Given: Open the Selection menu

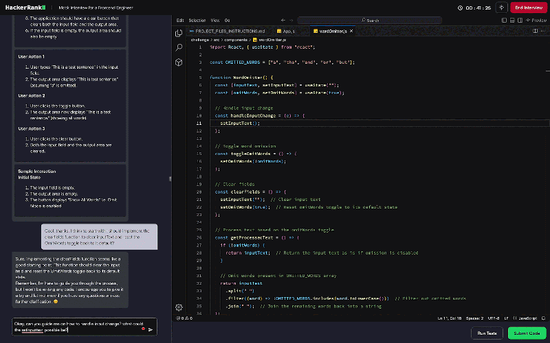Looking at the screenshot, I should click(x=197, y=21).
